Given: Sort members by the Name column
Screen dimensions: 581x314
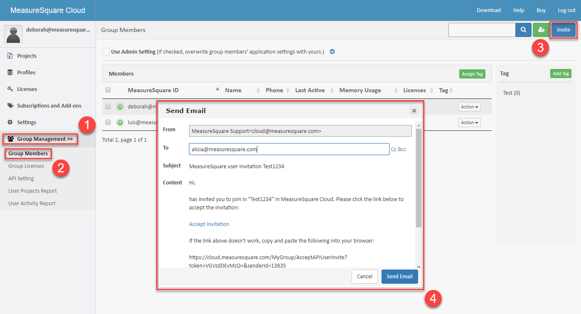Looking at the screenshot, I should (233, 90).
